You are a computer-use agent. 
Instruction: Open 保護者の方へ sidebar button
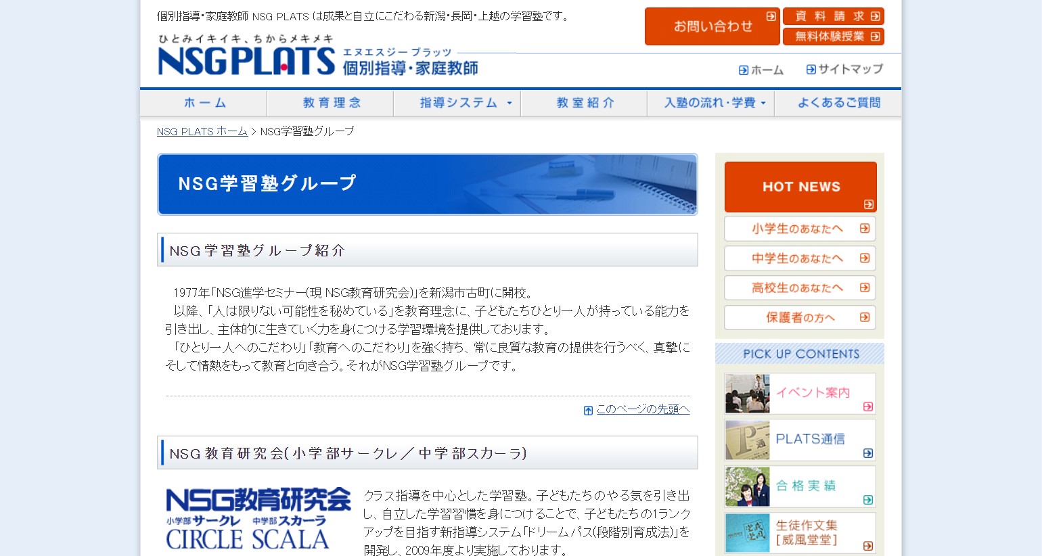800,318
